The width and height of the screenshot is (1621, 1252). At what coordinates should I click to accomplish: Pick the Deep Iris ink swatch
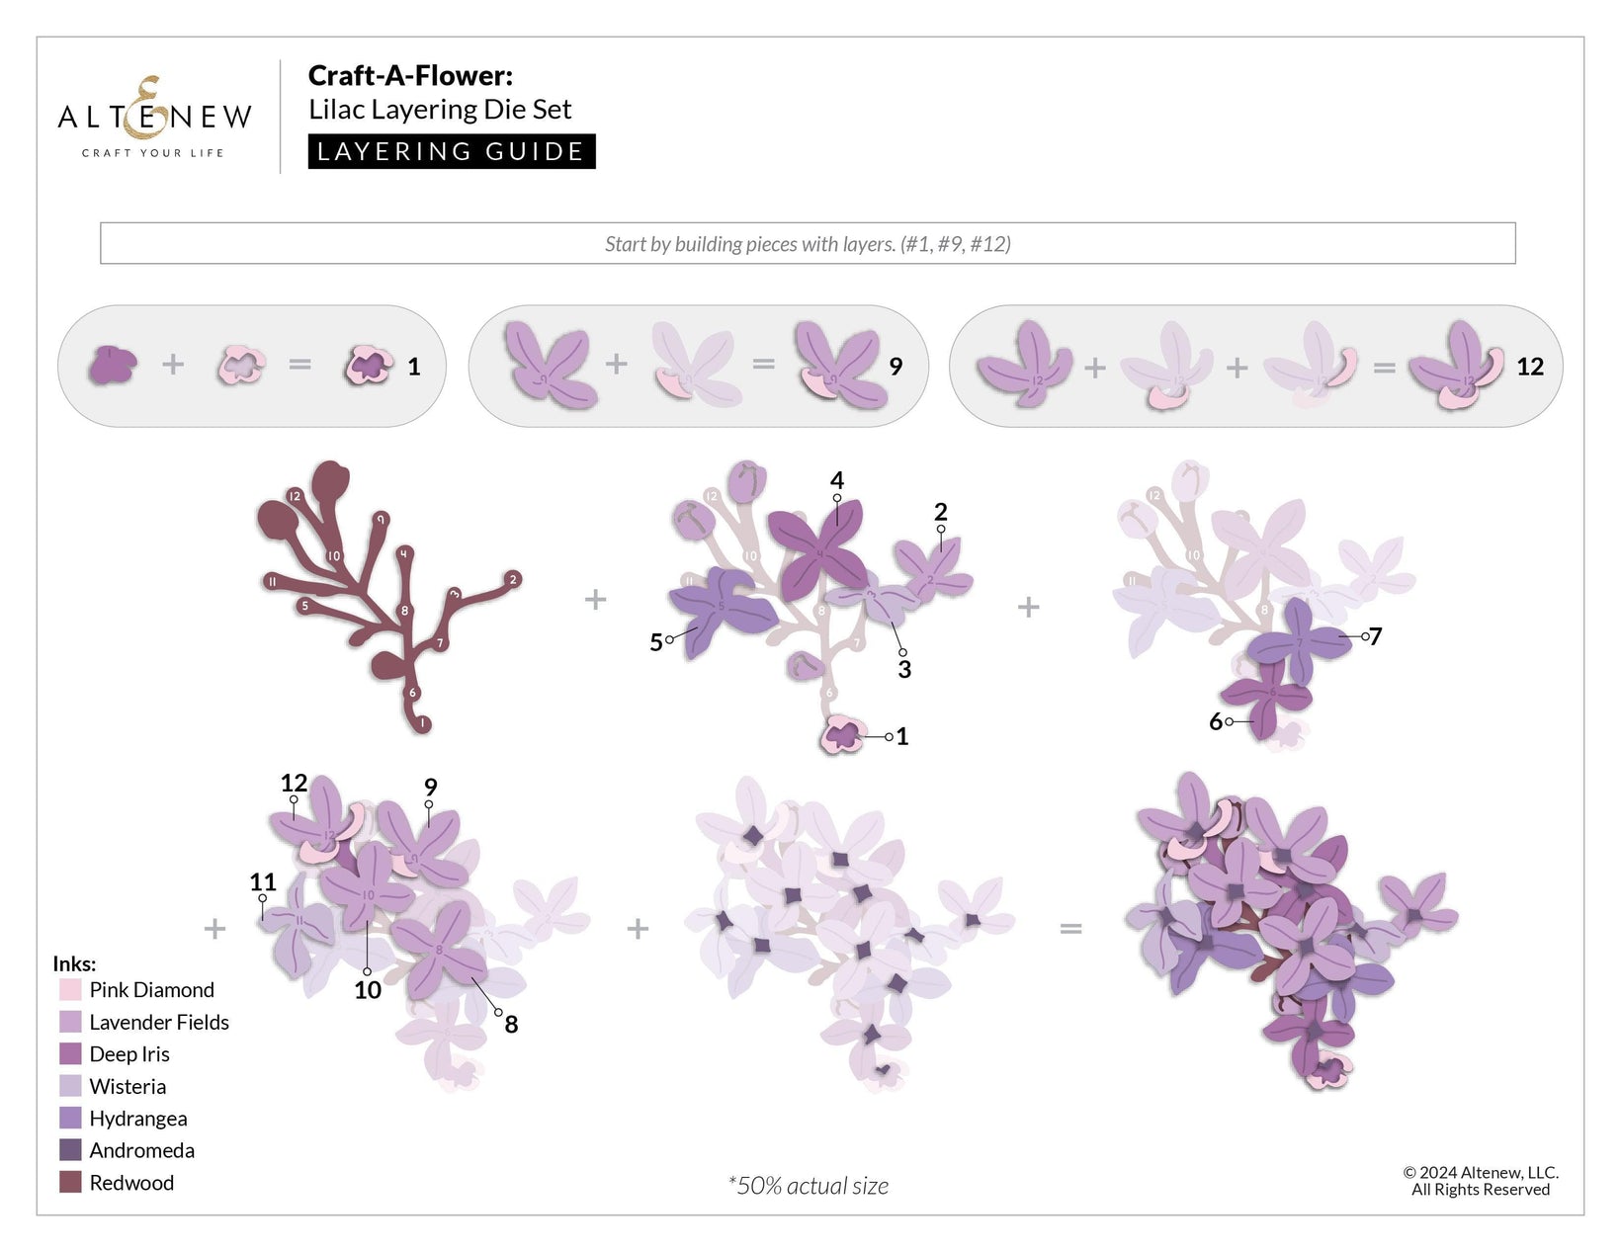[70, 1054]
